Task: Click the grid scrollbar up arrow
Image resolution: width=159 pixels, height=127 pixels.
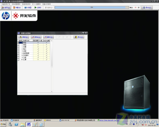Action: click(52, 41)
